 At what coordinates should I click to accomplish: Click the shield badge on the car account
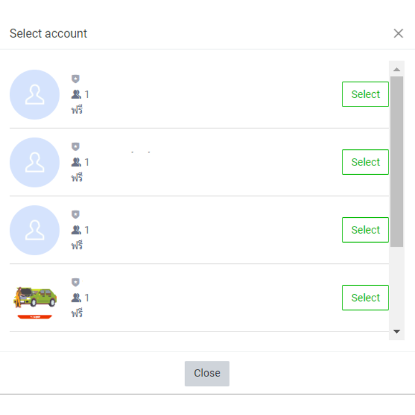[76, 282]
